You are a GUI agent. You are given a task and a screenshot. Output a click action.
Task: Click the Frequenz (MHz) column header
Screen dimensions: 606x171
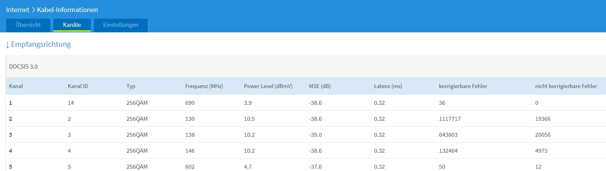tap(204, 86)
